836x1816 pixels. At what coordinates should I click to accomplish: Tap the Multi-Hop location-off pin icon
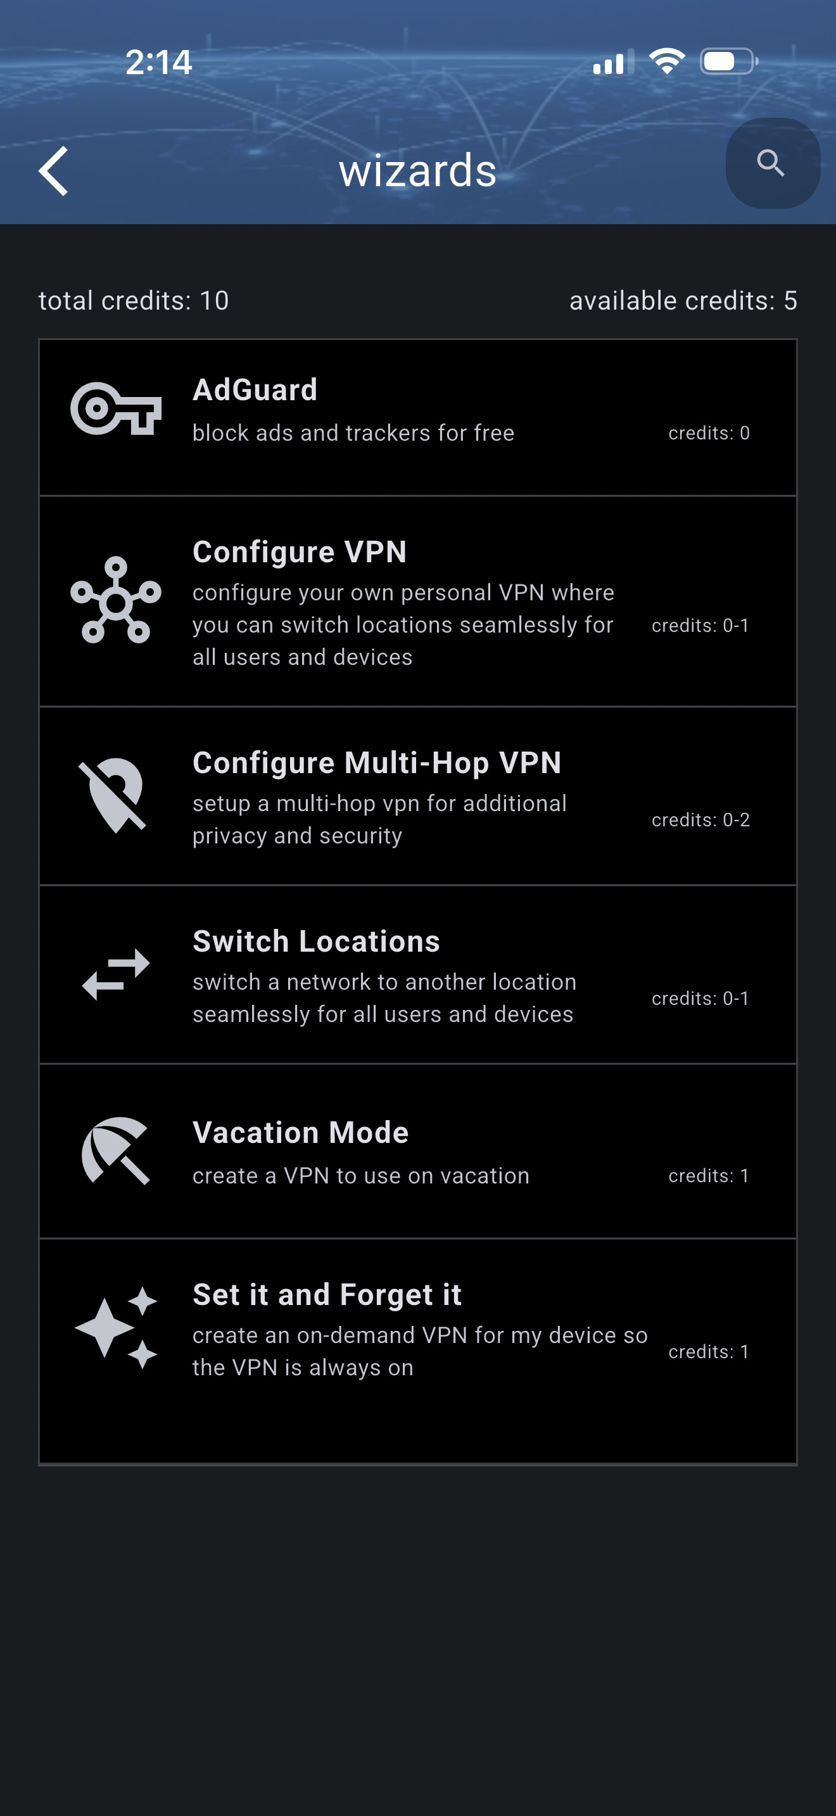click(x=113, y=795)
